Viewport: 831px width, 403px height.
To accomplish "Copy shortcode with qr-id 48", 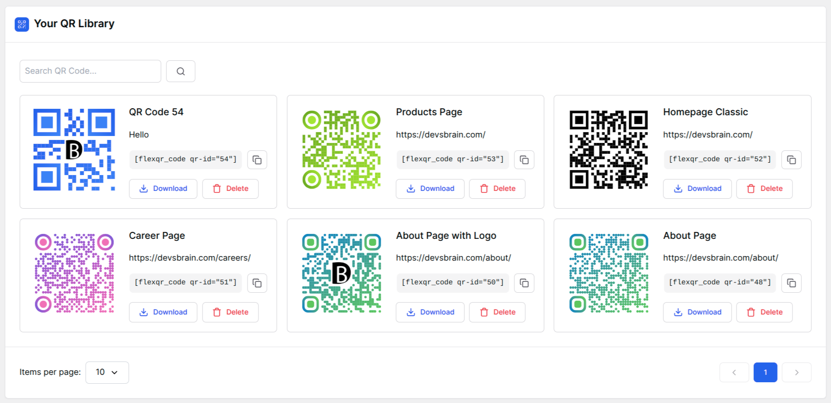I will click(791, 283).
